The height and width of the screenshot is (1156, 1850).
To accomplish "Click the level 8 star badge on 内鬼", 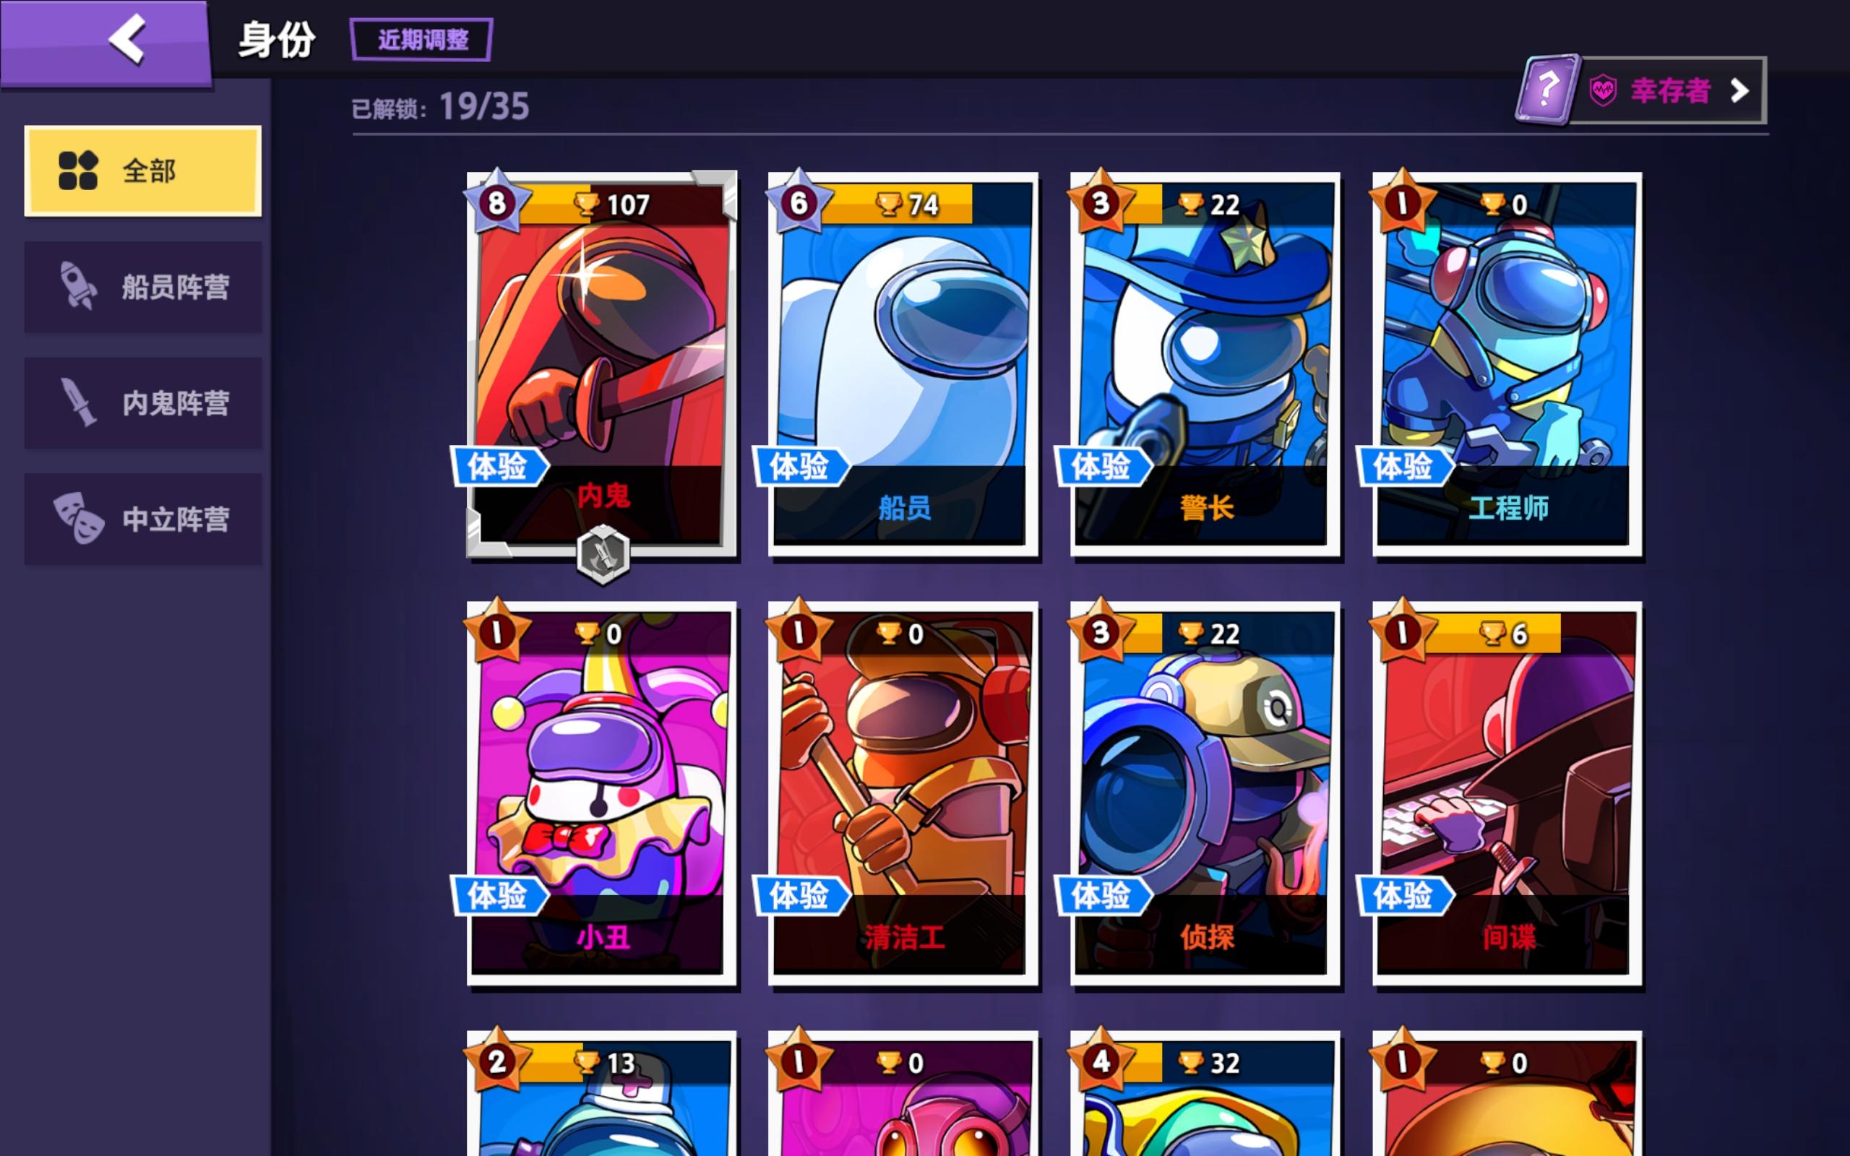I will 497,202.
